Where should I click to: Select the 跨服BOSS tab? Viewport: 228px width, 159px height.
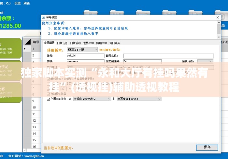coord(102,43)
